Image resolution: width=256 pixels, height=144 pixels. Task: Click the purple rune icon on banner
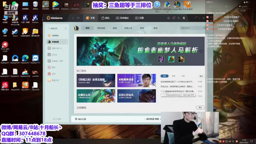[161, 59]
